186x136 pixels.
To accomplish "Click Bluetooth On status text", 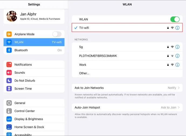I will click(x=60, y=50).
